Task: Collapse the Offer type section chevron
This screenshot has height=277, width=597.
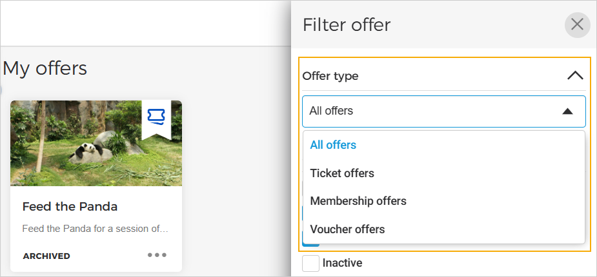Action: point(574,75)
